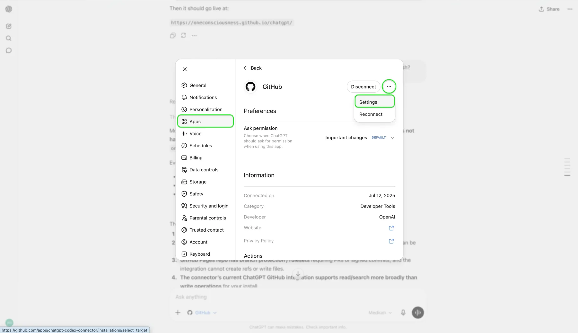Open the Safety settings section

(x=206, y=194)
